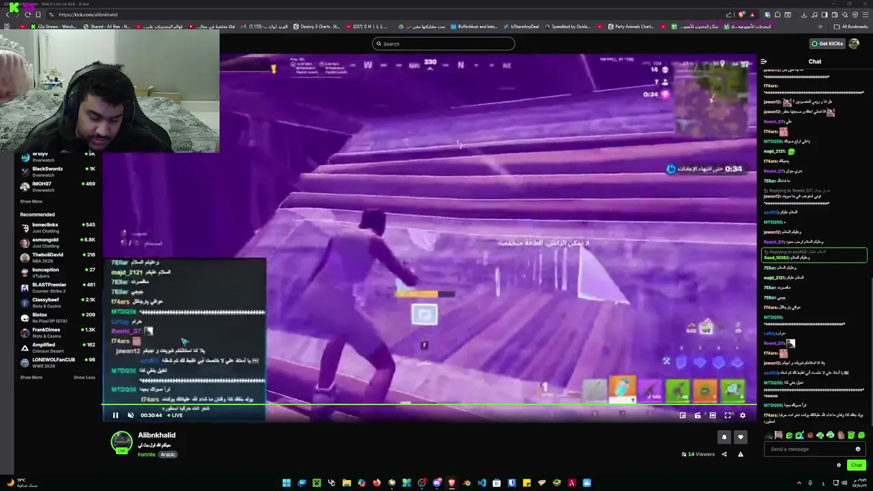Open asmongold channel in sidebar
The width and height of the screenshot is (873, 491).
[58, 243]
